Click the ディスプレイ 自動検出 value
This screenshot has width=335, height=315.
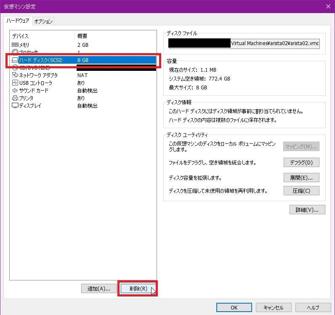(88, 105)
